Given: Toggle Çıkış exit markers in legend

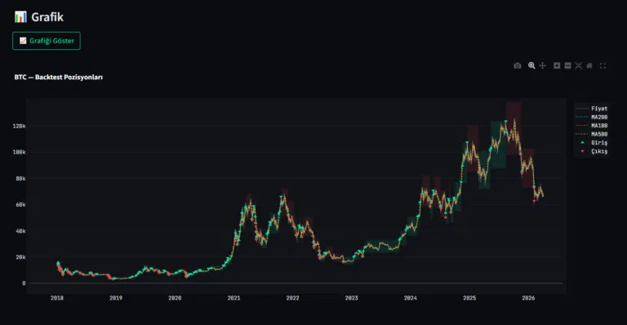Looking at the screenshot, I should 592,152.
